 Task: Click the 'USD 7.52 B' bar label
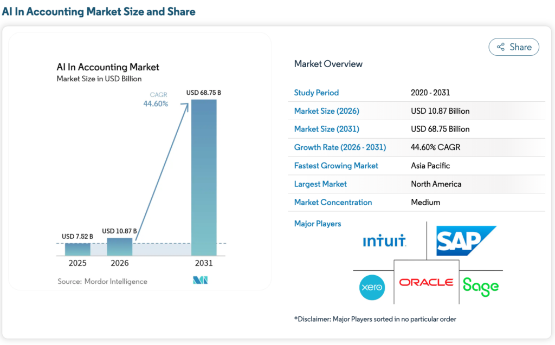78,236
